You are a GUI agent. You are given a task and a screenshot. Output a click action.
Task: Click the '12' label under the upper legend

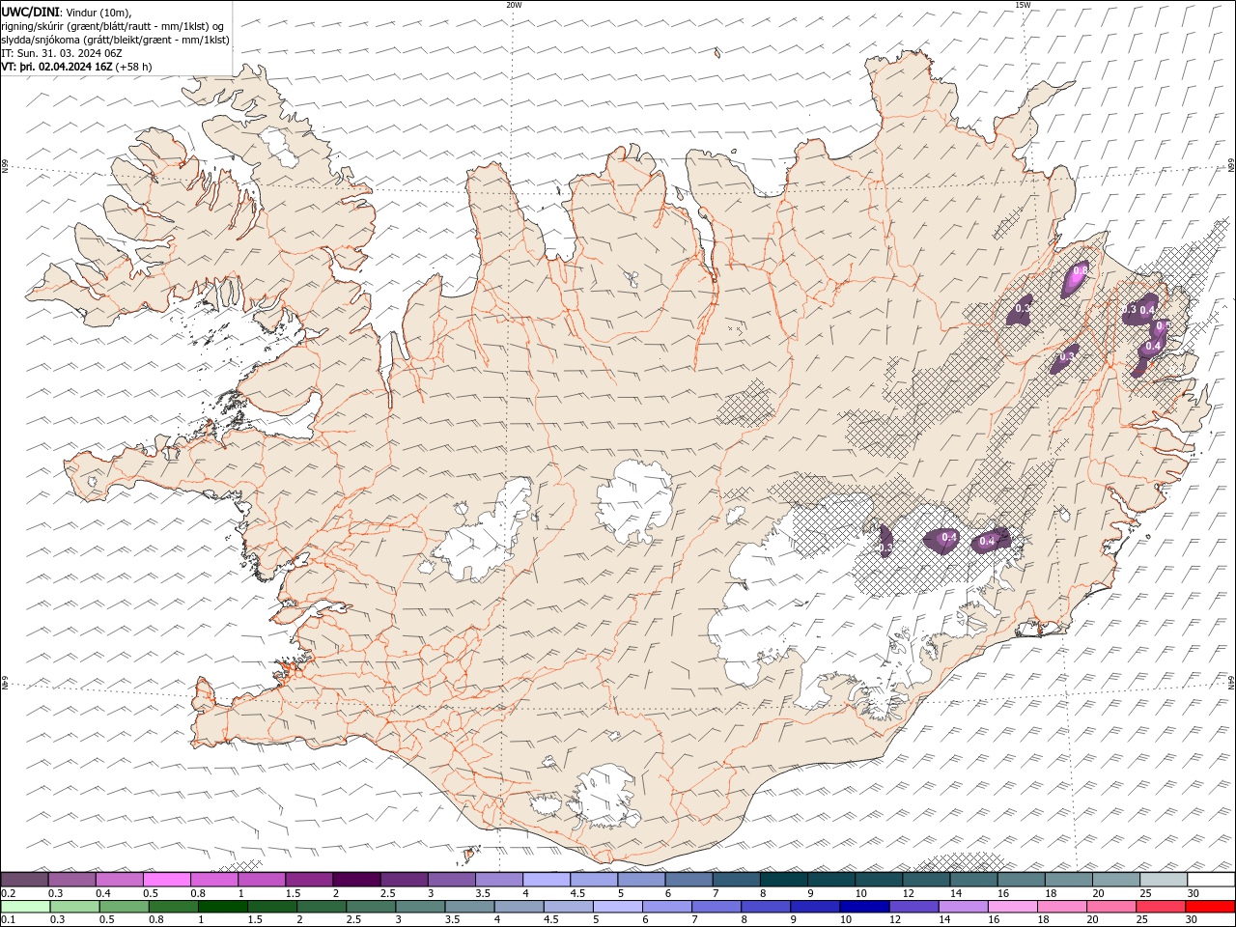click(909, 893)
